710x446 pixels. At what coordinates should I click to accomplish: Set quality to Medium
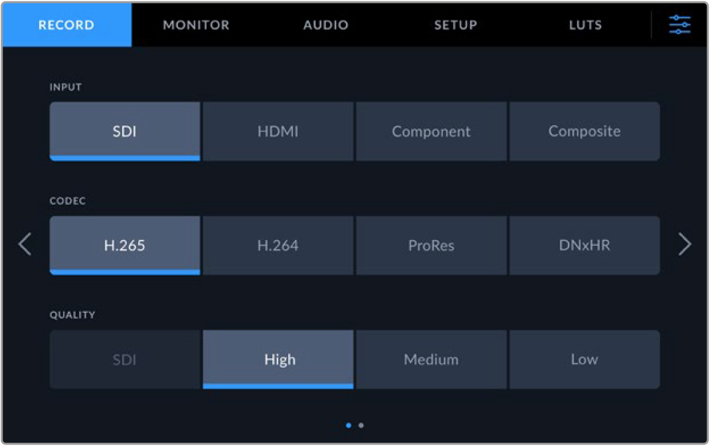431,360
